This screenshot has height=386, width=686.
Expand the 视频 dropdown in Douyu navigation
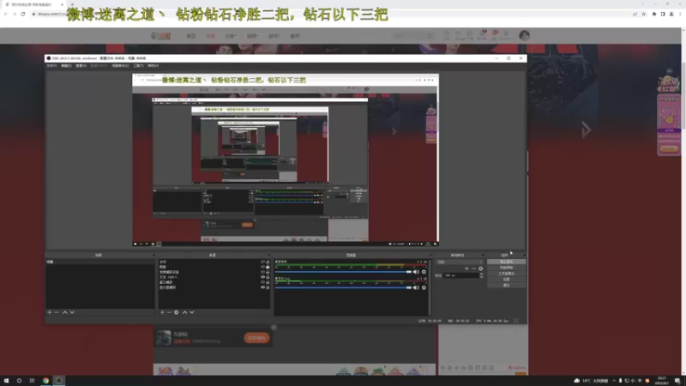point(252,36)
